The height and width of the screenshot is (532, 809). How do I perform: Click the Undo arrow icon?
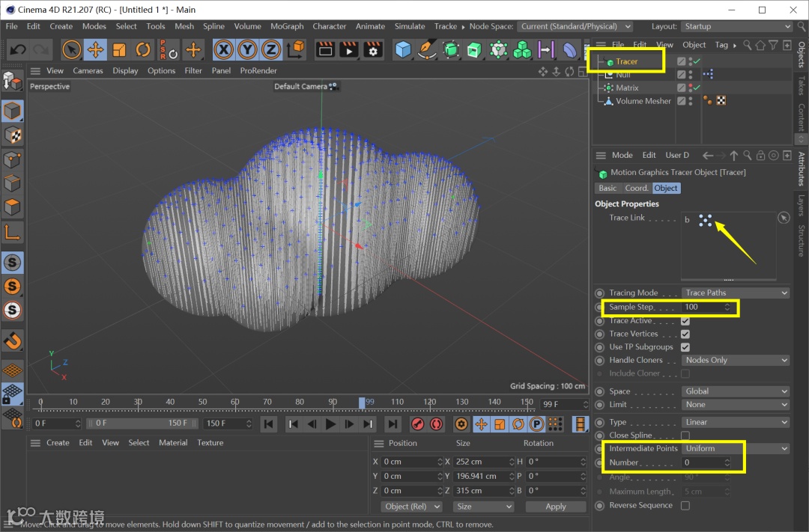18,50
